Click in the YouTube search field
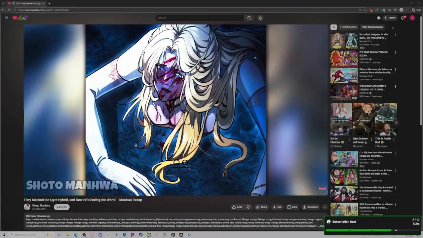This screenshot has width=423, height=238. pos(200,18)
